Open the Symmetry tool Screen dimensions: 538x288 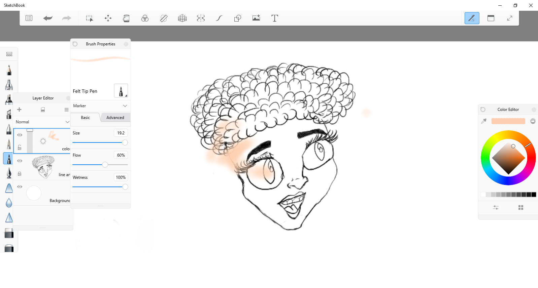(201, 18)
